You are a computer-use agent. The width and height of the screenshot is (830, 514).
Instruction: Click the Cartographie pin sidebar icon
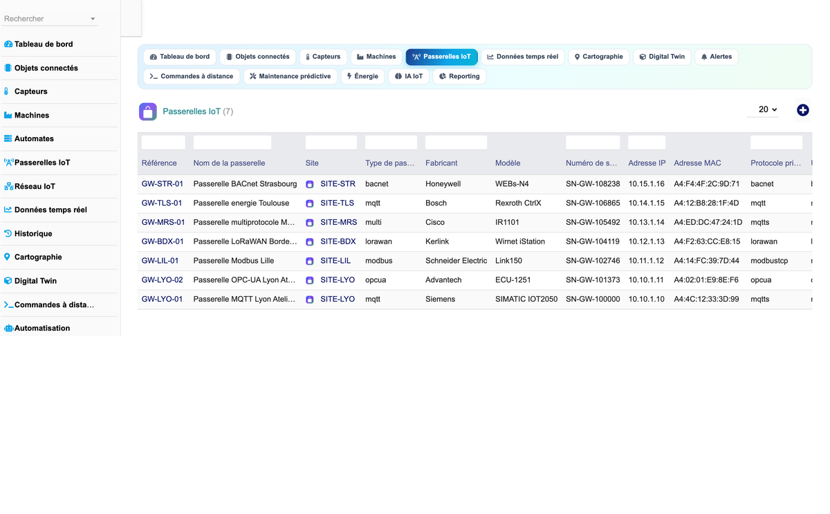pyautogui.click(x=8, y=257)
